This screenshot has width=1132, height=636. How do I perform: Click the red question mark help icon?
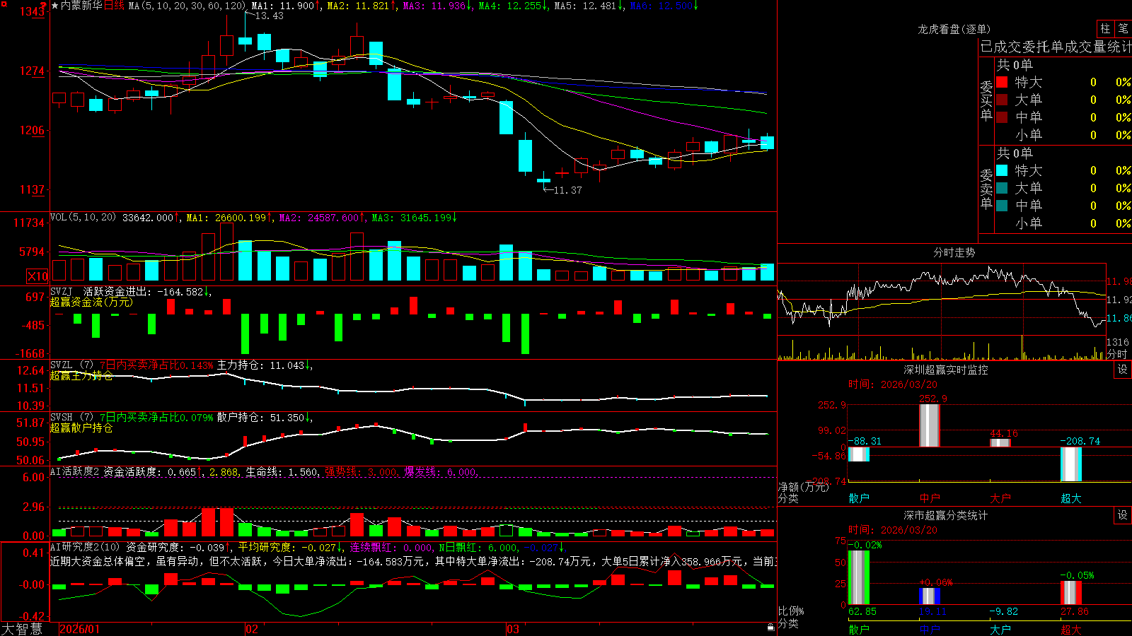[44, 5]
